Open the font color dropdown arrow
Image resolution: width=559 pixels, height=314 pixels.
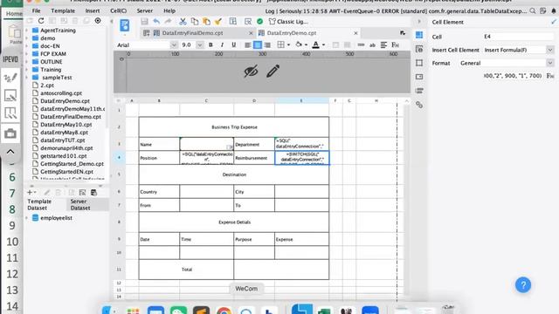pos(323,44)
